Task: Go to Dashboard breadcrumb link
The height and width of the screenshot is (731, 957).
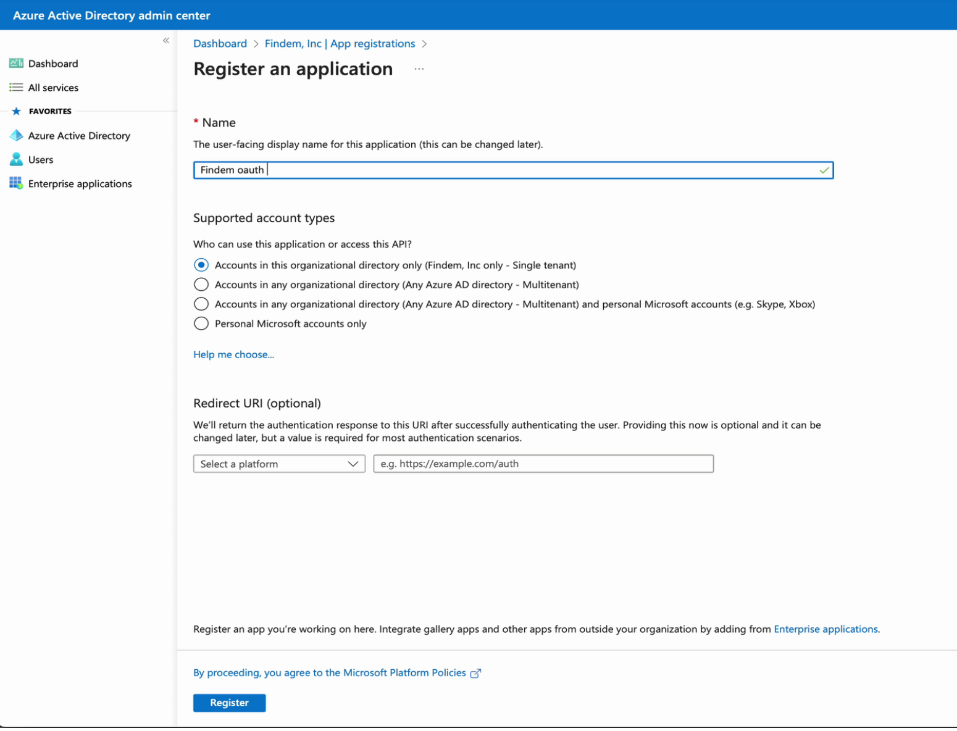Action: click(220, 44)
